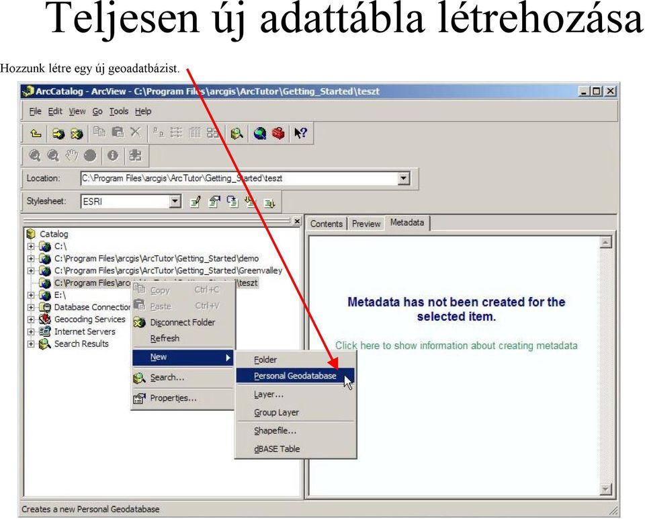Click the Create/Update Metadata icon
Screen dimensions: 645x519
pos(233,202)
